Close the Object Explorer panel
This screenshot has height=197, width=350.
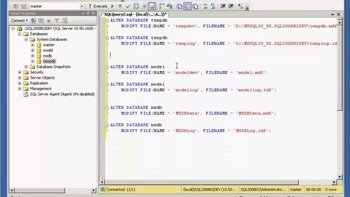click(x=94, y=13)
